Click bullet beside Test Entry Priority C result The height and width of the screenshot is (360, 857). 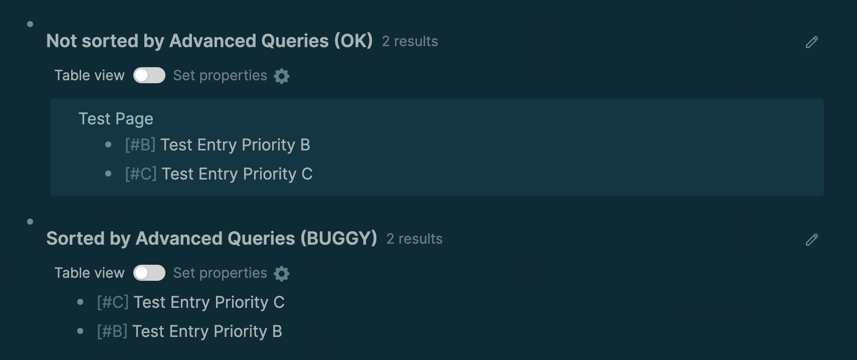coord(108,174)
